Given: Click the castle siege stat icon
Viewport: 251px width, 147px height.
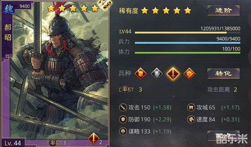Looking at the screenshot, I should click(191, 107).
